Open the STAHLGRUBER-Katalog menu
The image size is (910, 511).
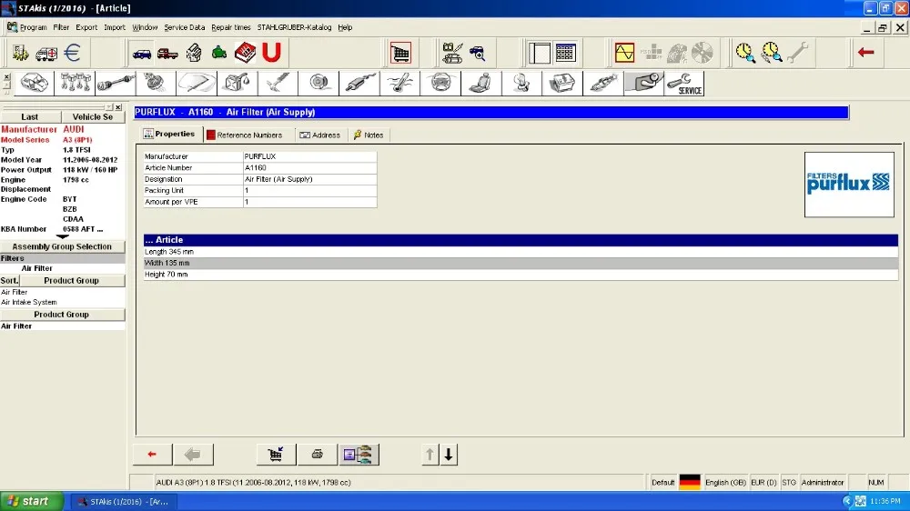tap(294, 27)
